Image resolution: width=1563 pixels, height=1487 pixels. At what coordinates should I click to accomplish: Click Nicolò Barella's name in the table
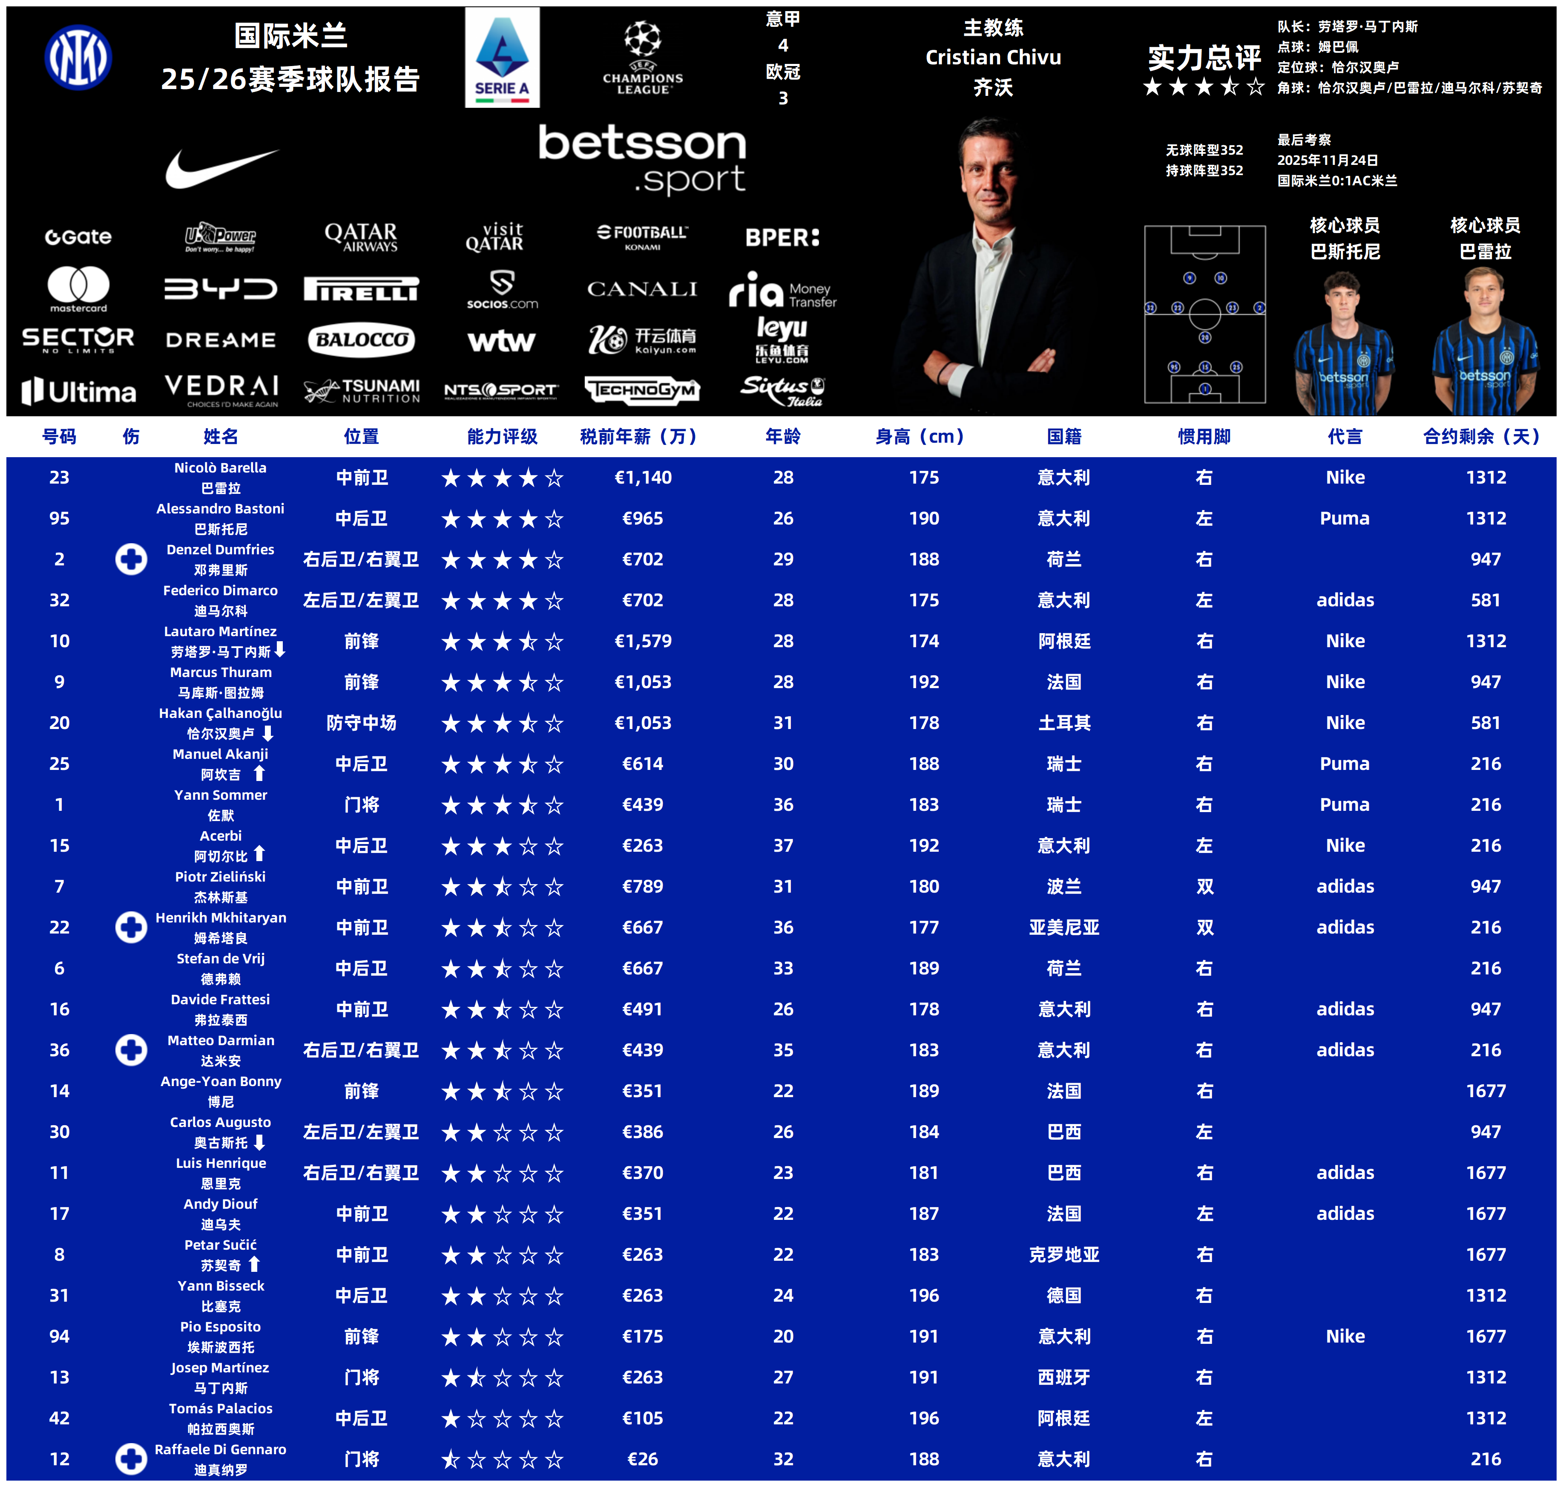220,468
